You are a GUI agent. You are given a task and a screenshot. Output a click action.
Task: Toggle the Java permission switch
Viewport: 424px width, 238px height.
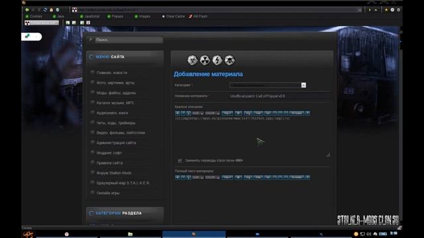coord(58,17)
